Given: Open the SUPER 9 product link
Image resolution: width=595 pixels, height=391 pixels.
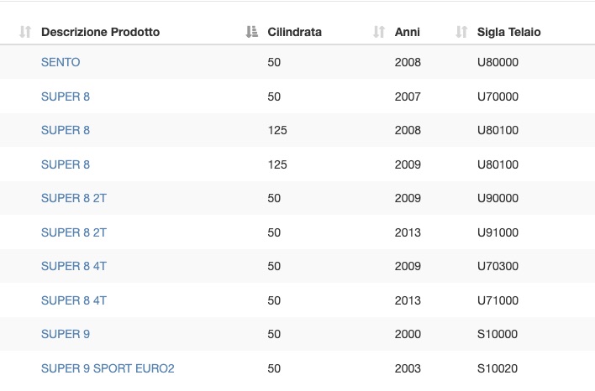Looking at the screenshot, I should coord(66,334).
